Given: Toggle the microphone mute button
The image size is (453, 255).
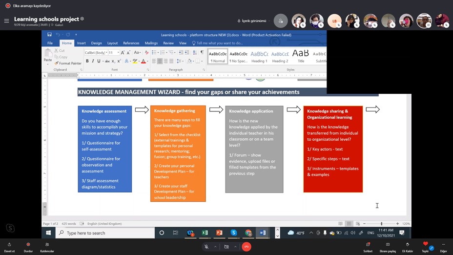Looking at the screenshot, I should 206,247.
